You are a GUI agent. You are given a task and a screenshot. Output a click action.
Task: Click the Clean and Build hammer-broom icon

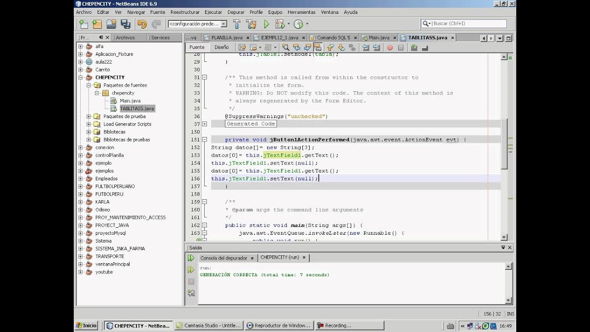251,24
